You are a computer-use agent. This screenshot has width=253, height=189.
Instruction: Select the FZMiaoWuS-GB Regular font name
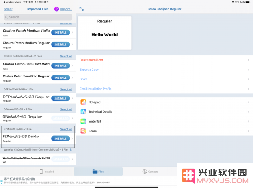tap(21, 136)
